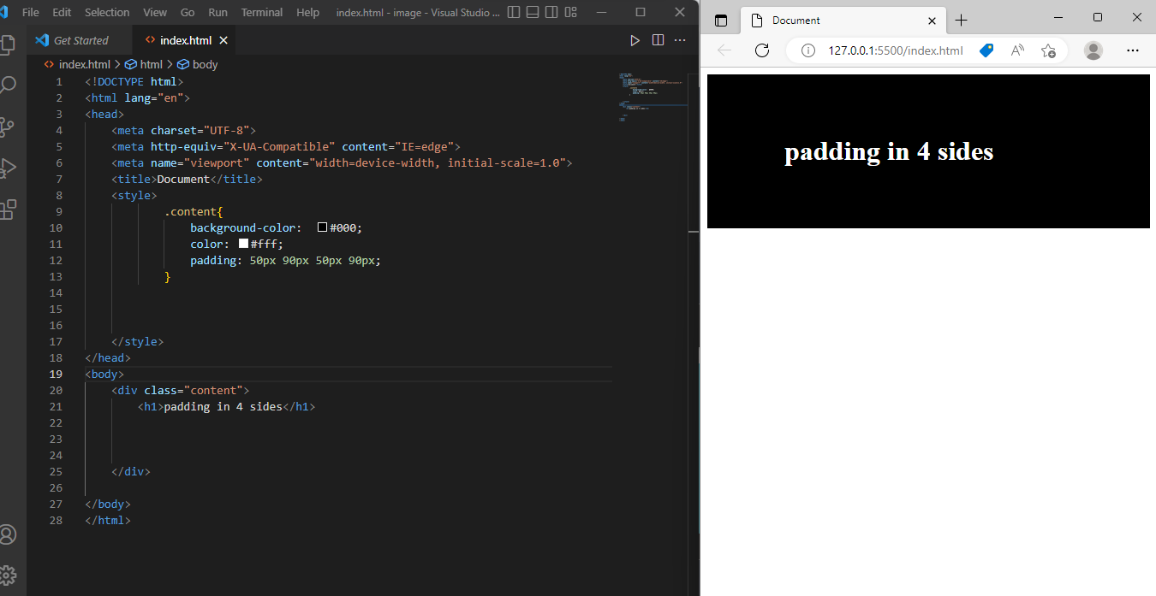Open color picker for #000 swatch
This screenshot has width=1156, height=596.
[x=323, y=227]
